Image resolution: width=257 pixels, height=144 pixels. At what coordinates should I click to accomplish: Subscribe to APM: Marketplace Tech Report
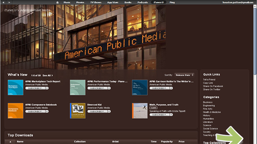click(35, 88)
